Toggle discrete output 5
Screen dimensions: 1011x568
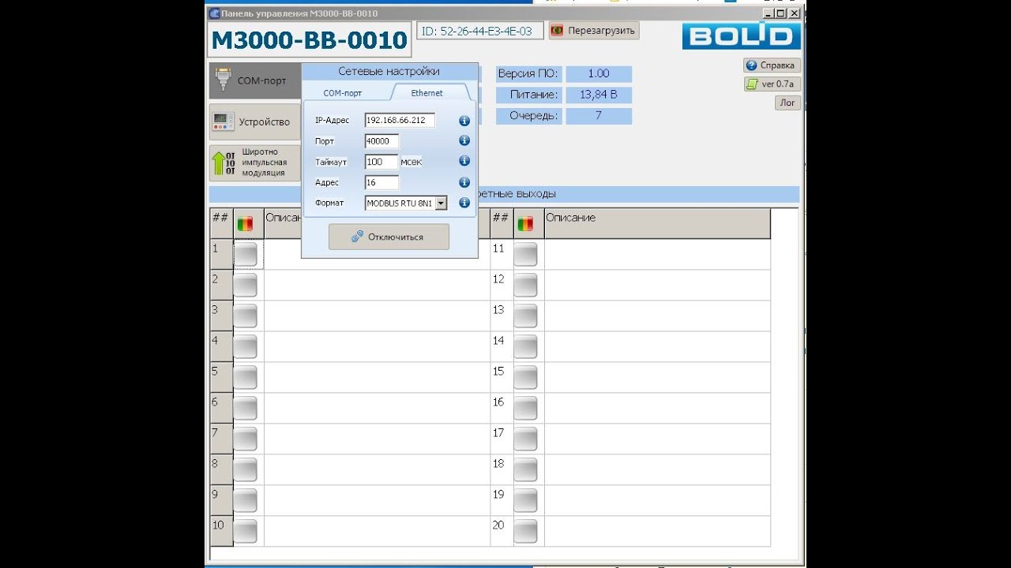pos(246,377)
